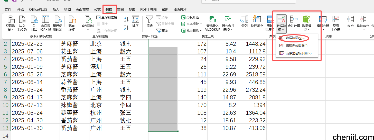Select the cell containing 辣椒酱
The image size is (374, 140).
pyautogui.click(x=69, y=105)
